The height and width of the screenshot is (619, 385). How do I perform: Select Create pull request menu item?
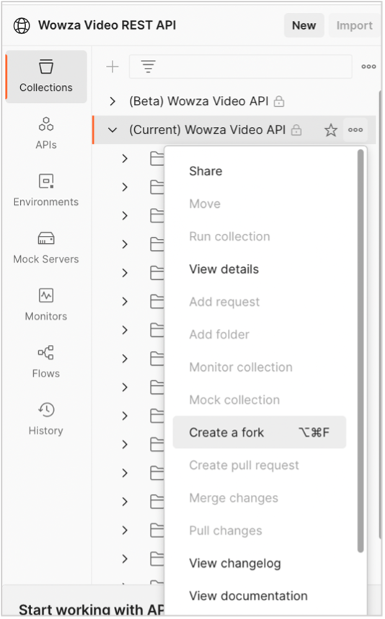coord(244,466)
